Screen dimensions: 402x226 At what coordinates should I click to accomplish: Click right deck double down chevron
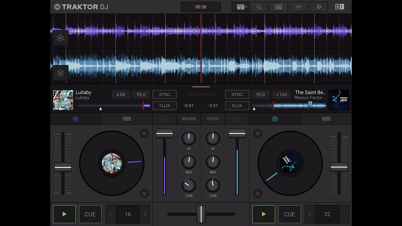[x=258, y=193]
